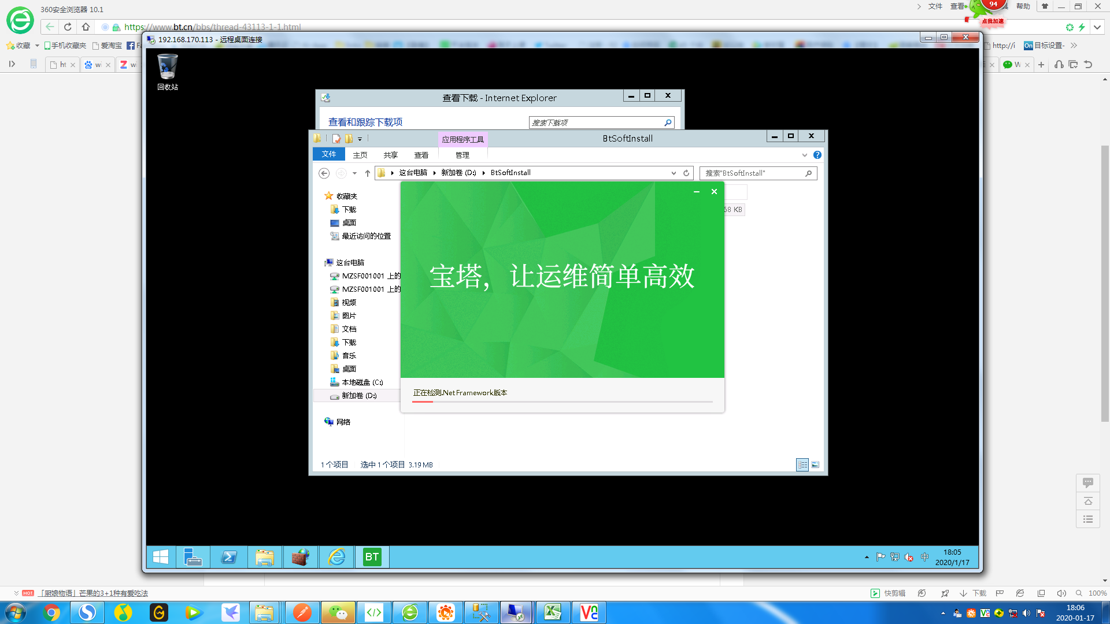Viewport: 1110px width, 624px height.
Task: Switch explorer to details view layout
Action: pos(802,465)
